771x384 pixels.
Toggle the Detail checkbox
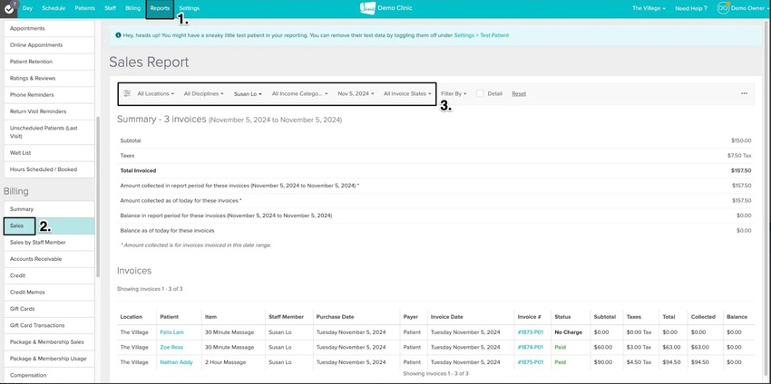click(x=480, y=93)
